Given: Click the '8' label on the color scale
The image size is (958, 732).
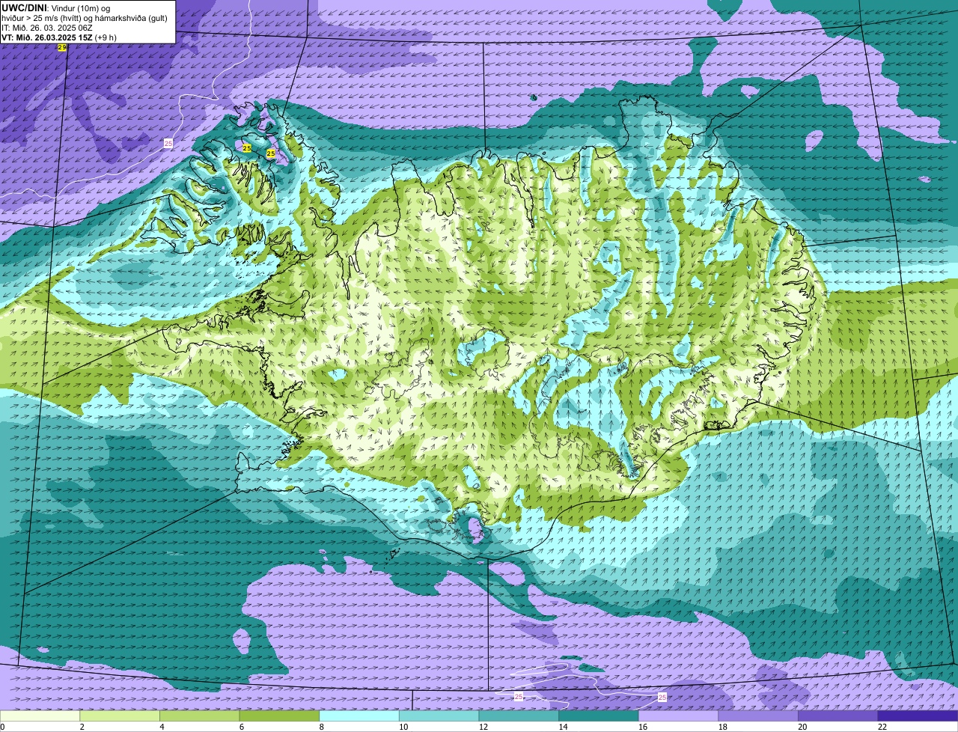Looking at the screenshot, I should (x=321, y=727).
